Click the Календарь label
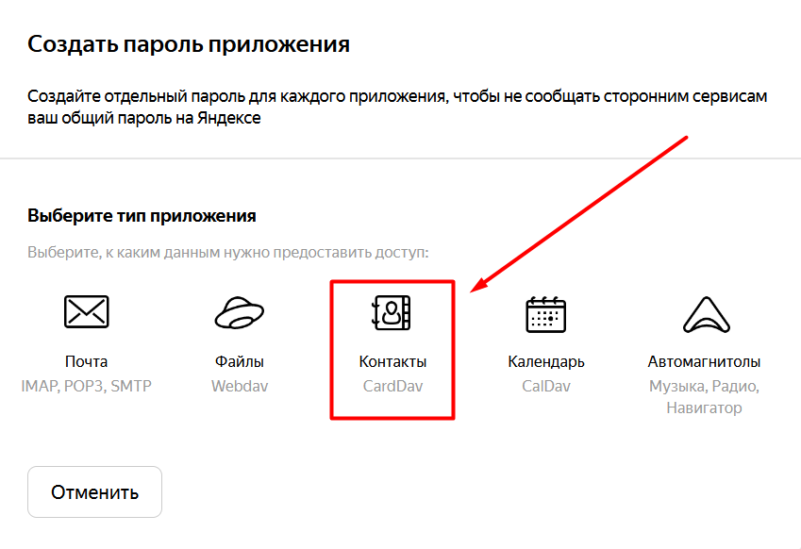 coord(546,361)
